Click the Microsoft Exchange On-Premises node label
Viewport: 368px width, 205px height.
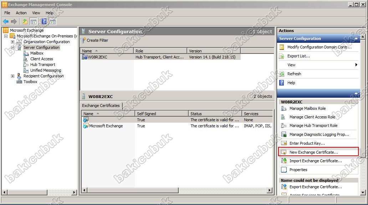pyautogui.click(x=47, y=36)
